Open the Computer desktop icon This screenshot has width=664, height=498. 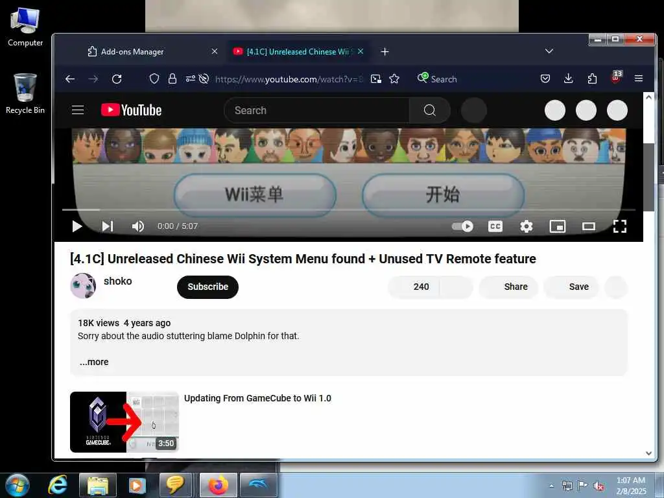[x=25, y=27]
